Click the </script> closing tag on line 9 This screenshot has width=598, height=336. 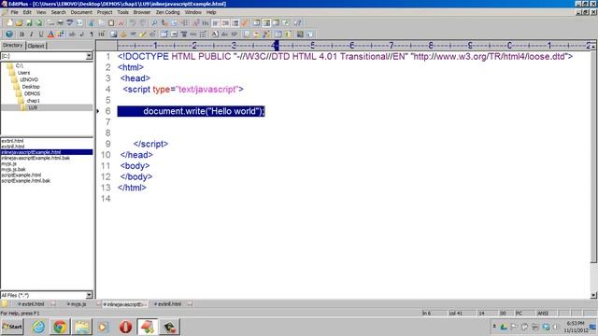click(x=150, y=144)
